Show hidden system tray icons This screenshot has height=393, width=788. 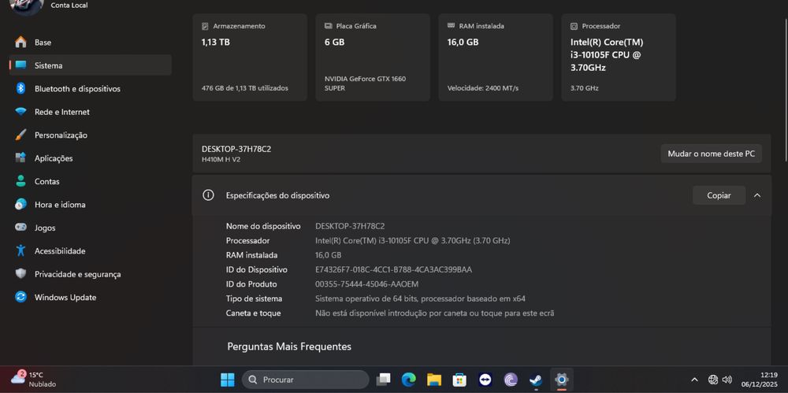(694, 380)
